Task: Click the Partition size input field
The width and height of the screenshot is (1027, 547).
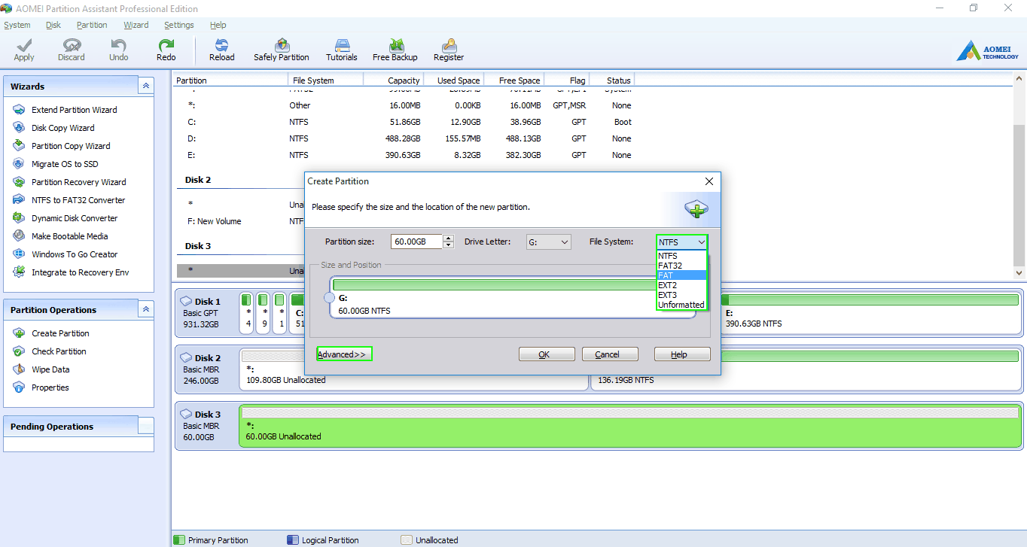Action: pyautogui.click(x=418, y=242)
